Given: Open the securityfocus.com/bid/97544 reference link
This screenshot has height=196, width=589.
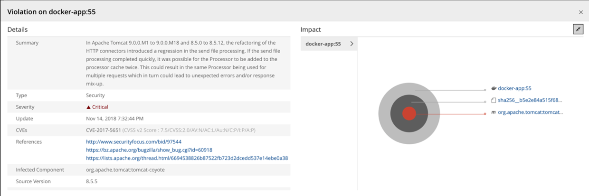Looking at the screenshot, I should [x=133, y=141].
